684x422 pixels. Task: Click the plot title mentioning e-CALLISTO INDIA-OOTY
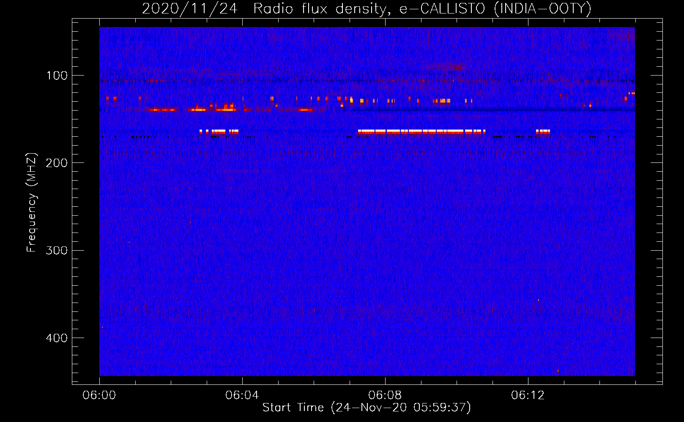tap(367, 8)
